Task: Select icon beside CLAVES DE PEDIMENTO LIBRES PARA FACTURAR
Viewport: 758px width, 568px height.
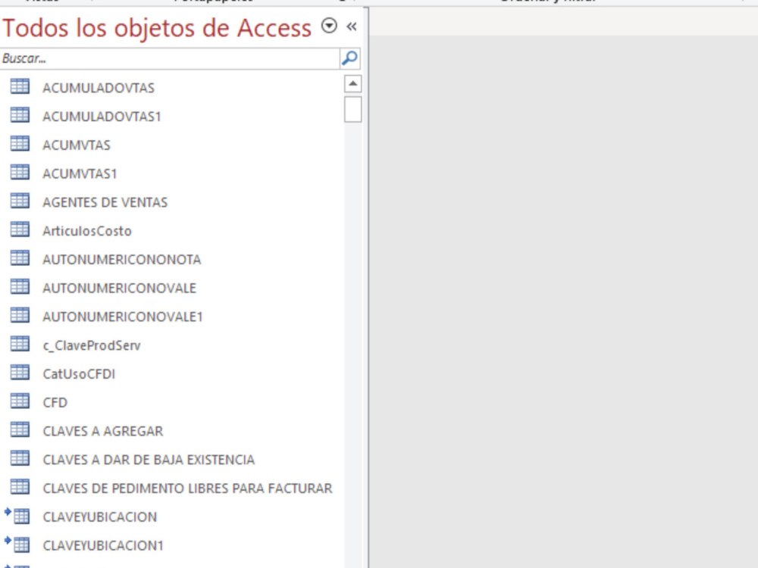Action: tap(20, 487)
